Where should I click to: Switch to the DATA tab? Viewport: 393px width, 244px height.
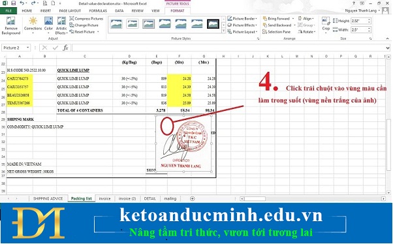tap(119, 11)
